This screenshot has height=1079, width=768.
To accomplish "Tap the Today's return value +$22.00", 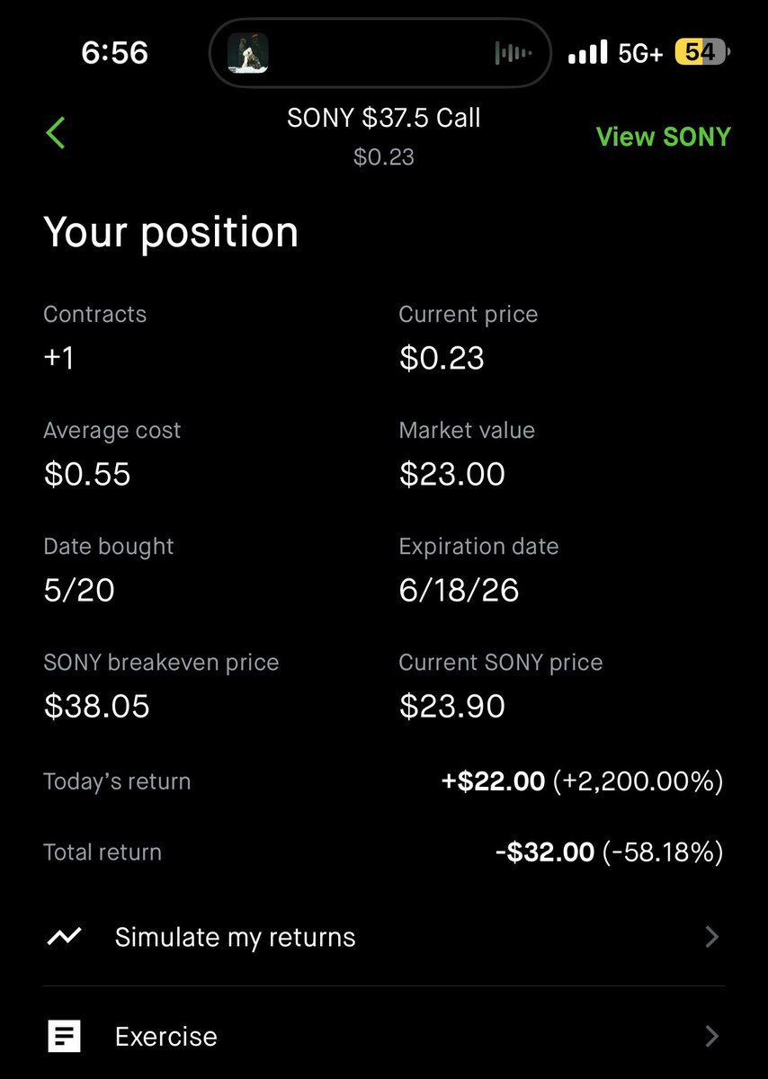I will (x=493, y=781).
